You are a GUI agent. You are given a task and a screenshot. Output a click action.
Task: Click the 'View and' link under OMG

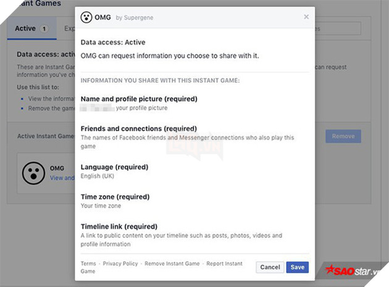62,178
